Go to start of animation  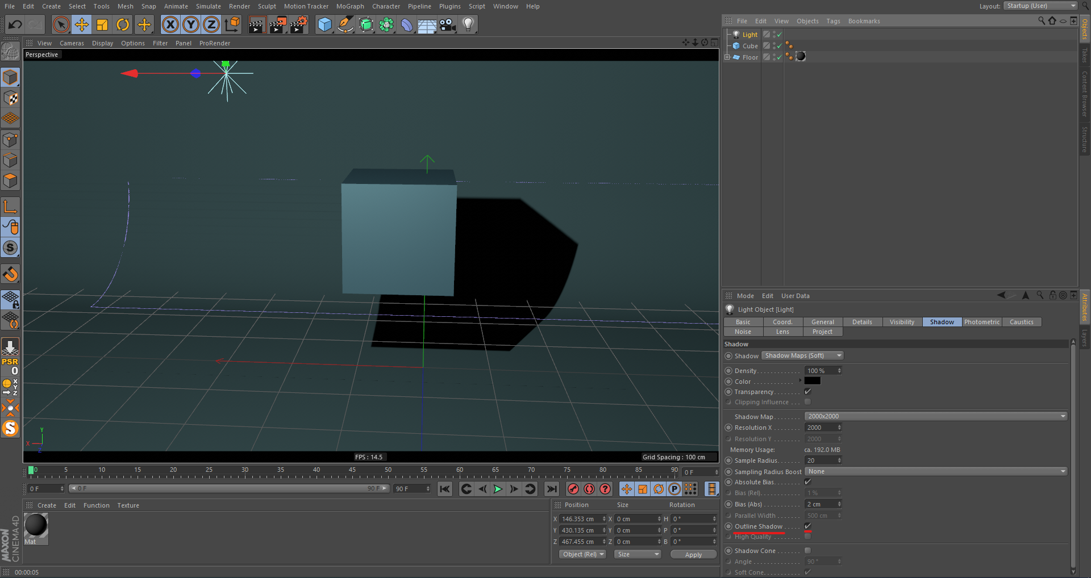(x=445, y=489)
